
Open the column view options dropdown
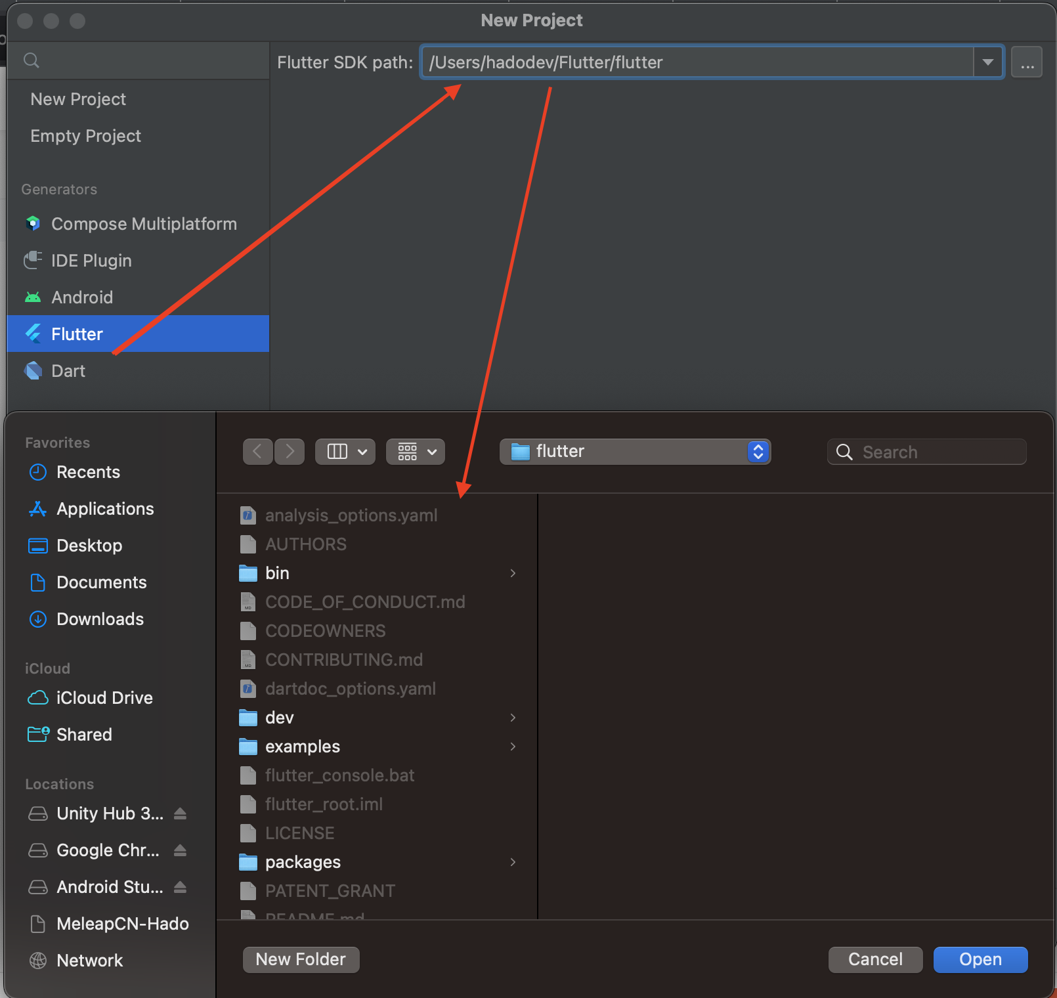click(x=345, y=452)
